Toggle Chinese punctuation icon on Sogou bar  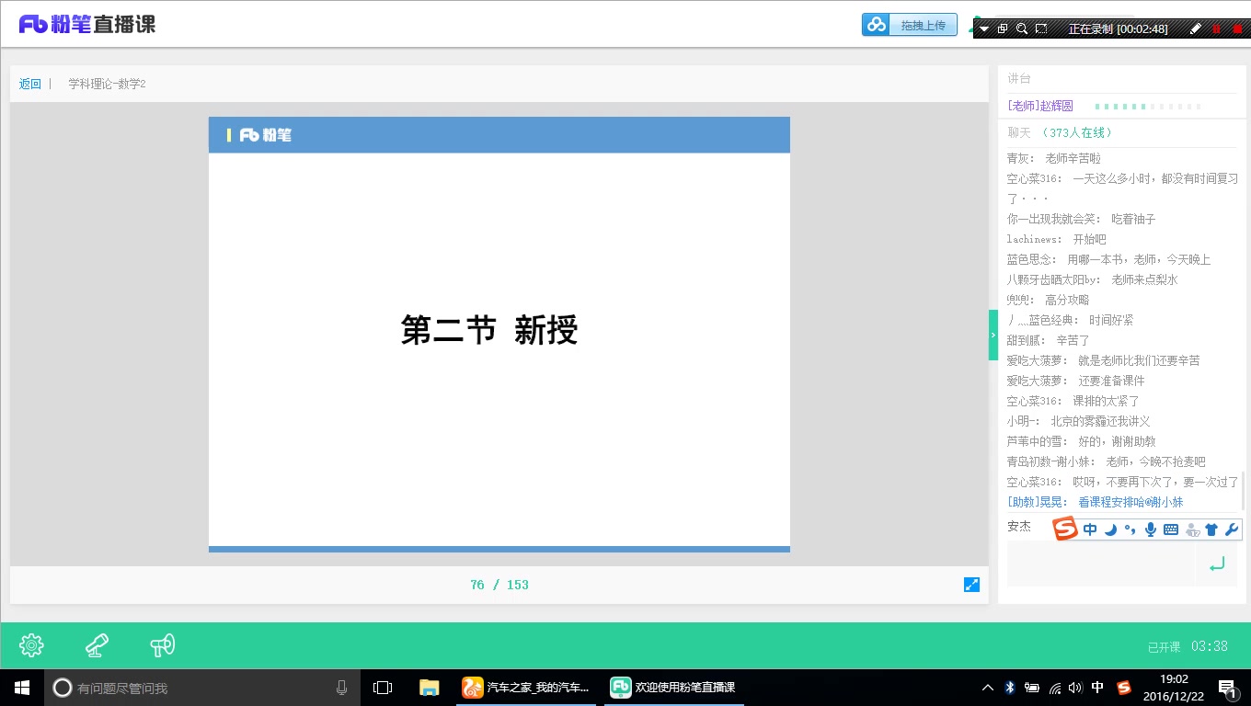[x=1130, y=529]
